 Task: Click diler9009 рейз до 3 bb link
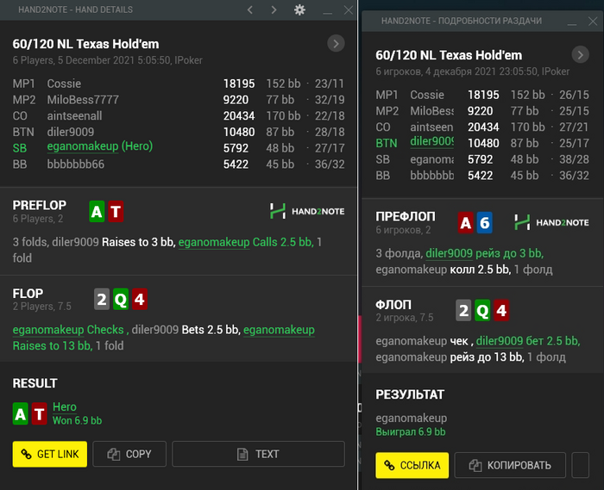(485, 253)
